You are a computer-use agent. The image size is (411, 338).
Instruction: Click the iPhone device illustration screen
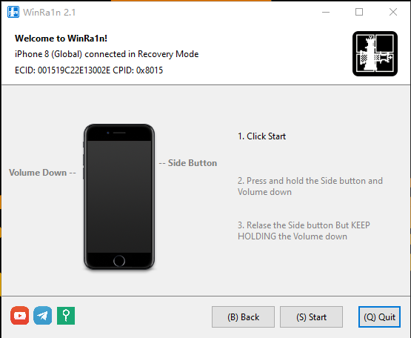pyautogui.click(x=119, y=197)
